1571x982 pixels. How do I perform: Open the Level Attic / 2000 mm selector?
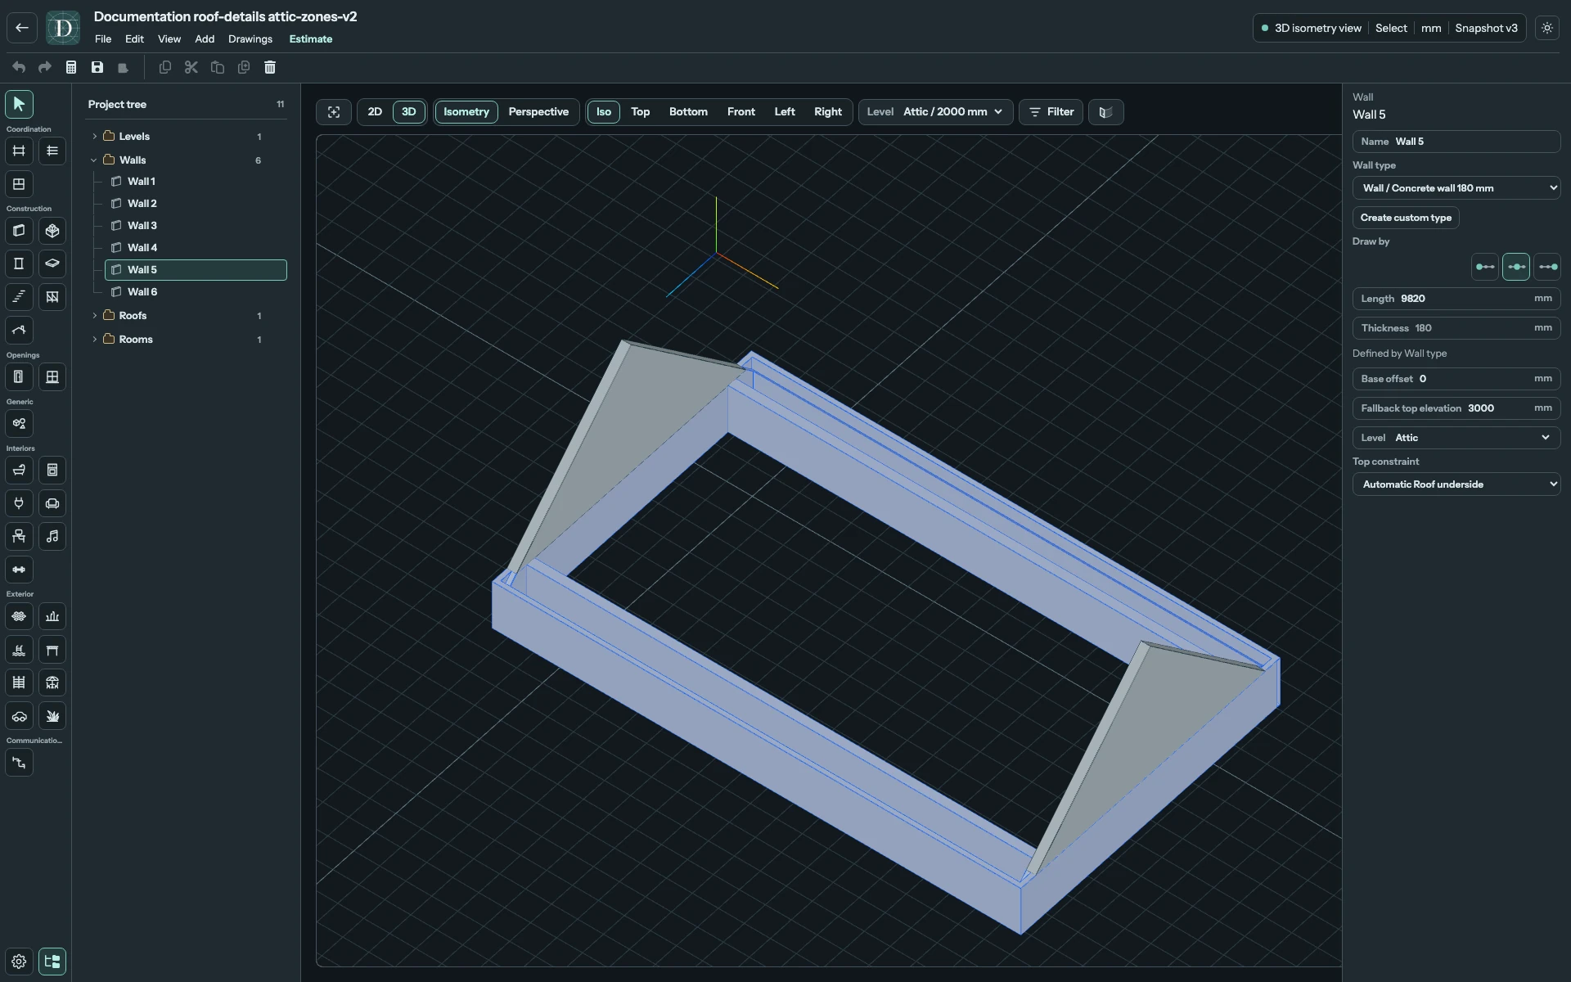click(x=936, y=112)
